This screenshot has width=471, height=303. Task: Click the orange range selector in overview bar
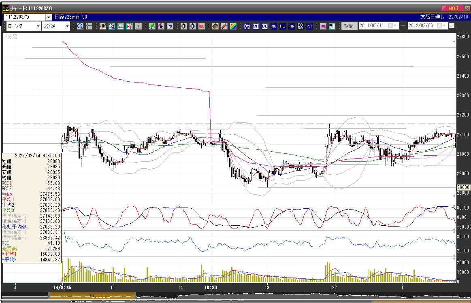coord(92,296)
